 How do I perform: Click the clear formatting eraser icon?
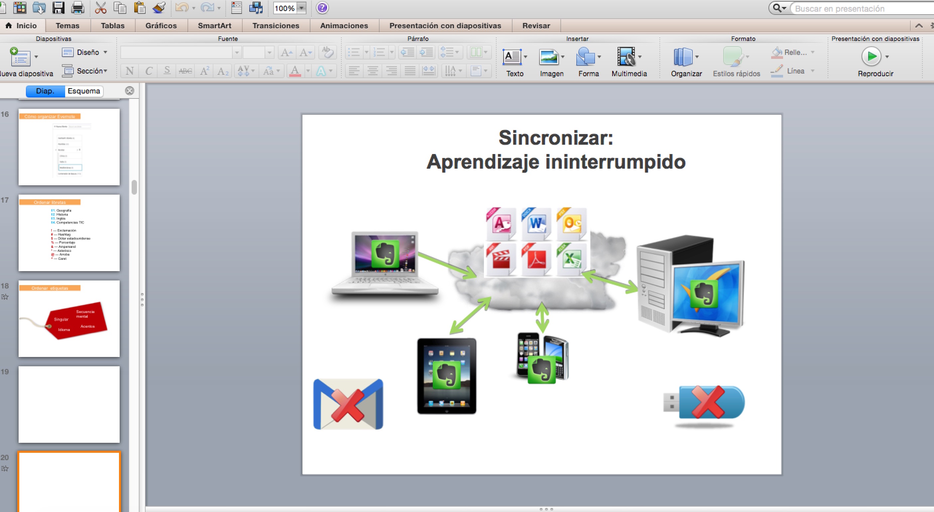pos(328,53)
